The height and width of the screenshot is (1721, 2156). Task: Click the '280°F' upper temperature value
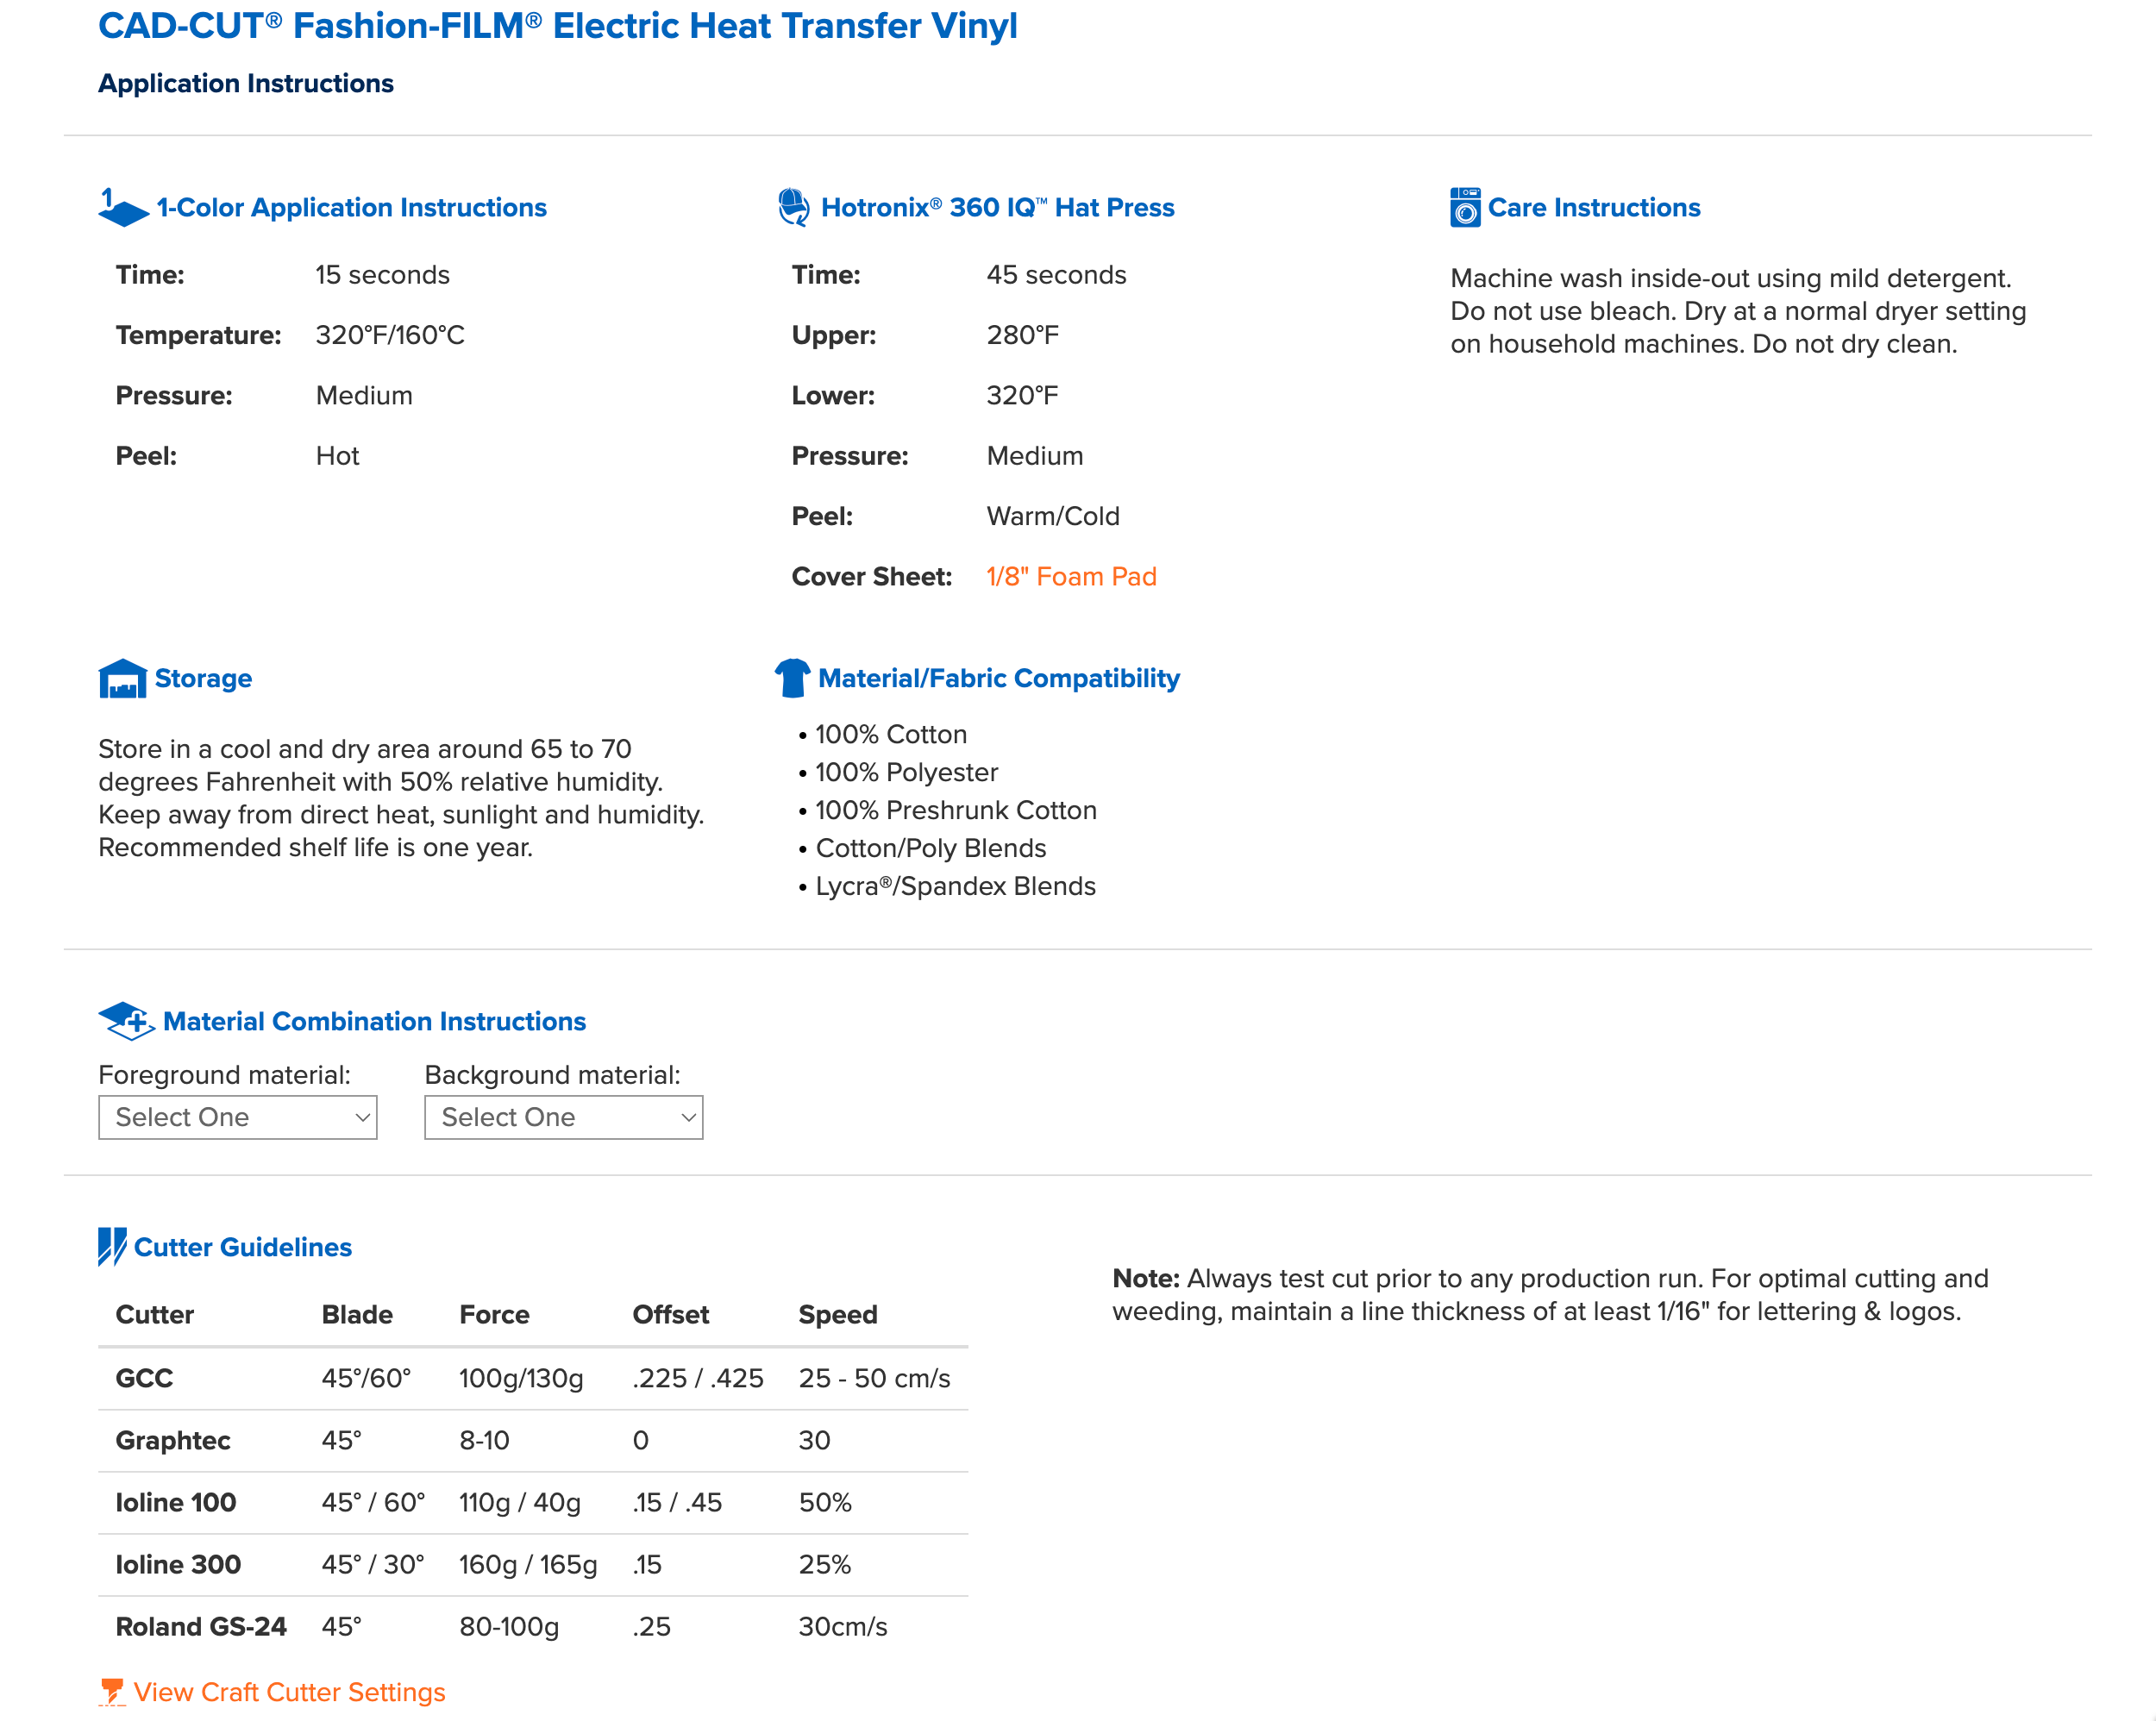coord(1022,335)
